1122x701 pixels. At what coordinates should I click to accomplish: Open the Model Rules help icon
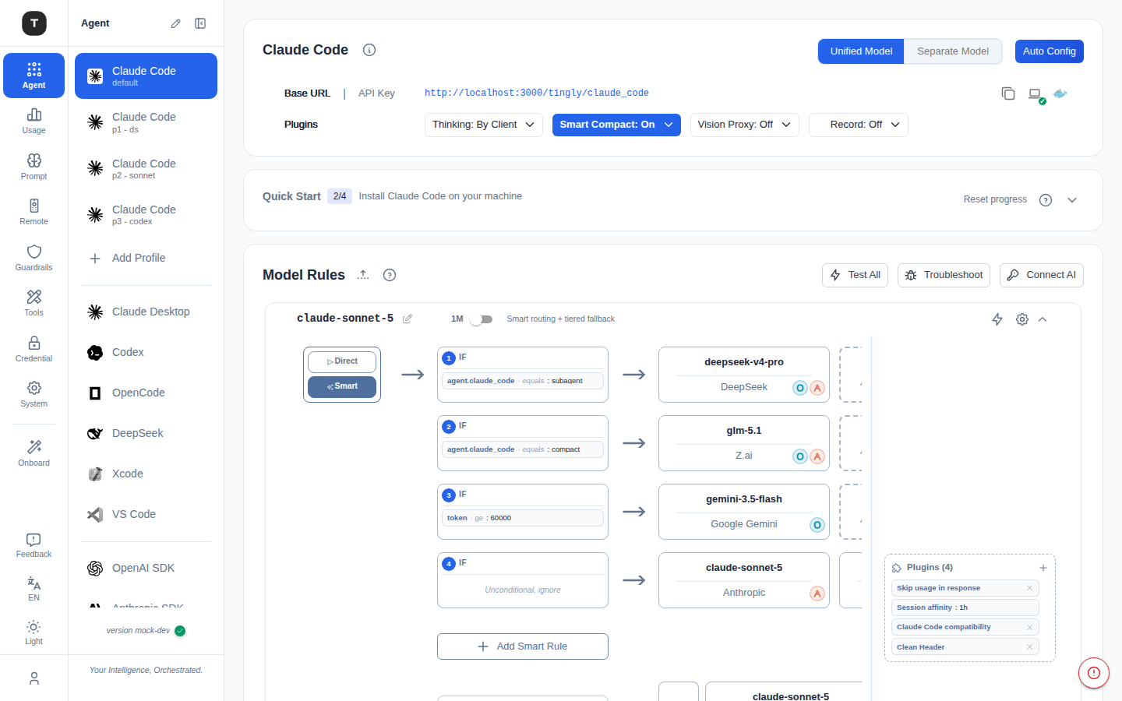click(x=390, y=275)
